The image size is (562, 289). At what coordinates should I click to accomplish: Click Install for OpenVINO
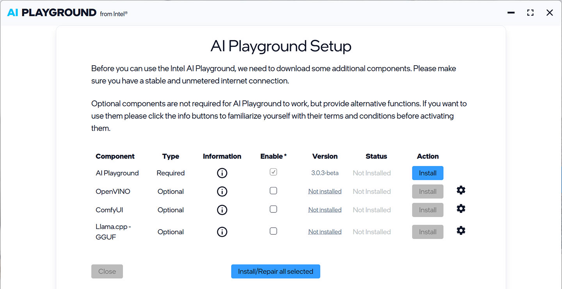pyautogui.click(x=427, y=191)
